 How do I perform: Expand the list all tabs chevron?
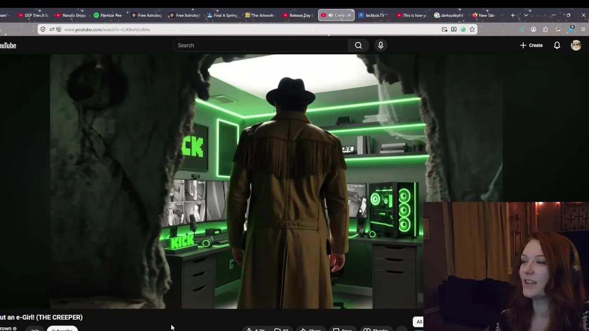click(526, 15)
